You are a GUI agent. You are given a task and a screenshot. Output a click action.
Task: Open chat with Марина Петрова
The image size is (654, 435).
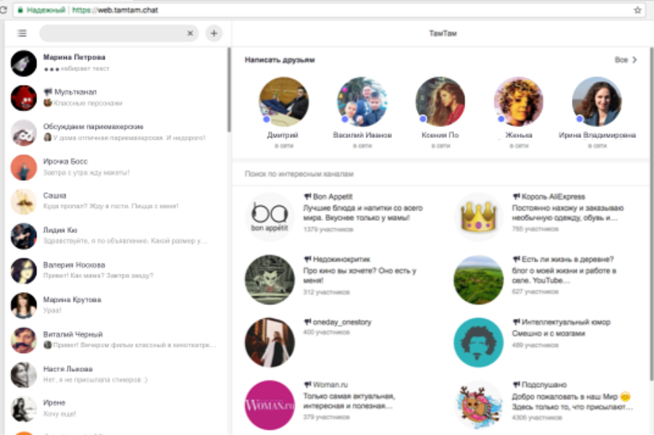pos(74,57)
